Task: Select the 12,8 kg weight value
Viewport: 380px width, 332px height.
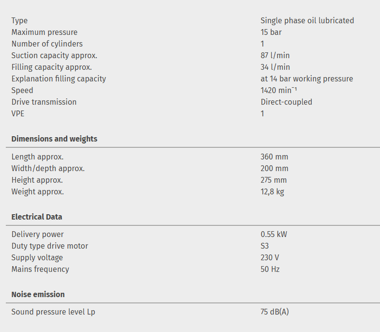Action: coord(272,191)
